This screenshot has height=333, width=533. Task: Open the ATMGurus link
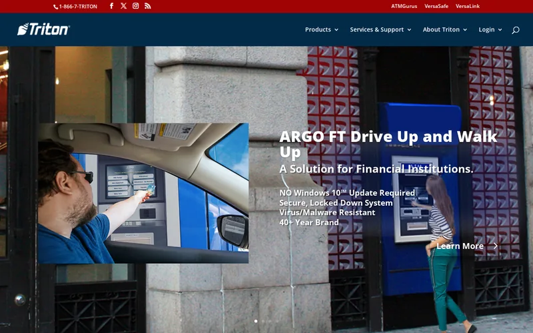click(404, 6)
